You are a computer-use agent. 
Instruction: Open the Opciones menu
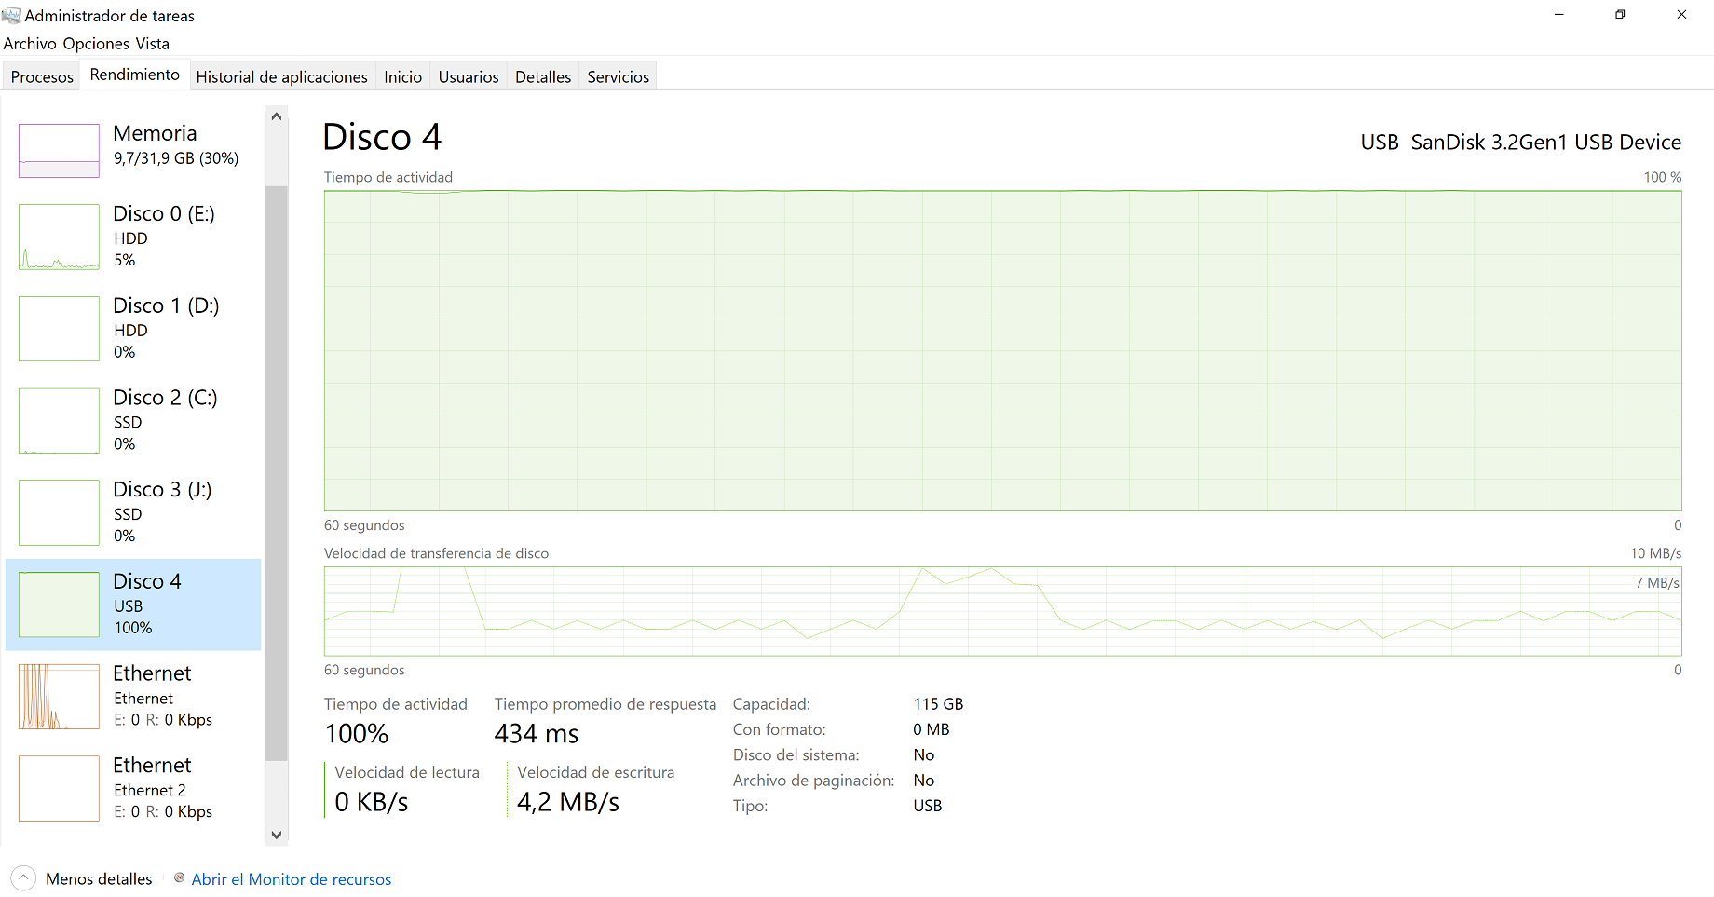click(x=96, y=44)
